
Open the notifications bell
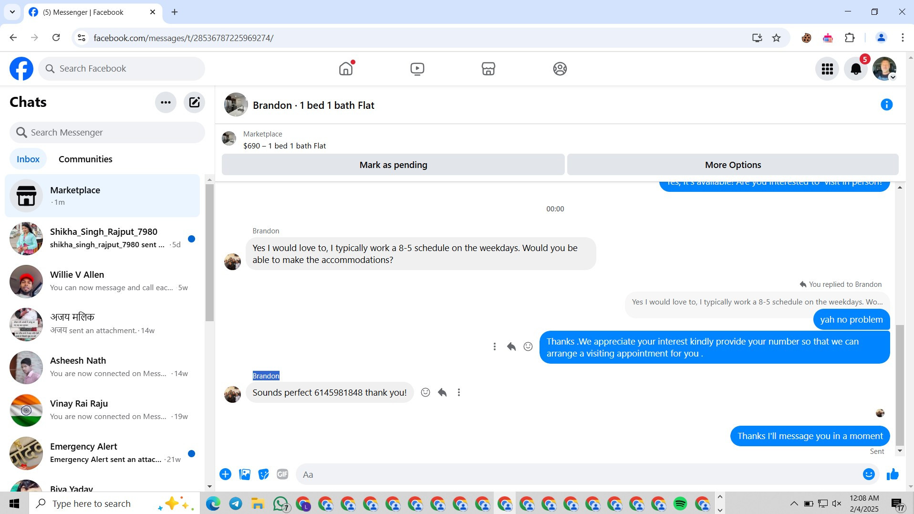coord(856,69)
